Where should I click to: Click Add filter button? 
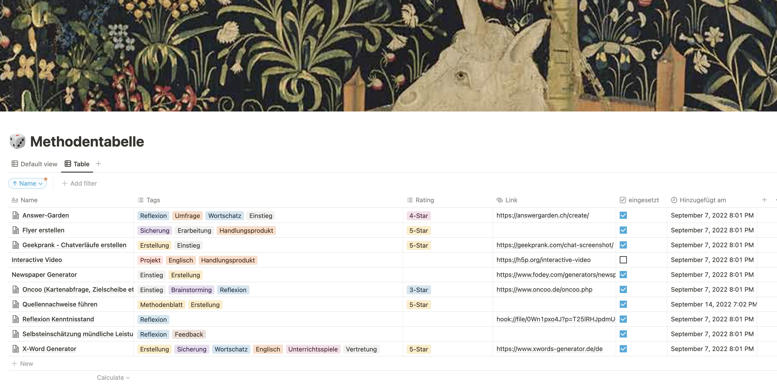coord(80,183)
